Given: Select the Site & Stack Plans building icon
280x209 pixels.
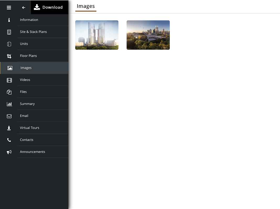Looking at the screenshot, I should pyautogui.click(x=9, y=32).
